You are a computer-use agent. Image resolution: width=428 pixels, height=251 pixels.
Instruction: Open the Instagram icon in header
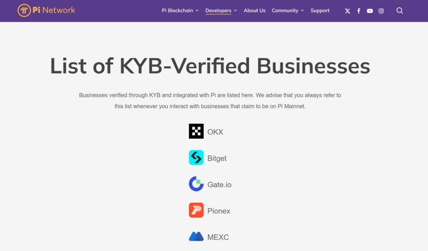(x=381, y=11)
